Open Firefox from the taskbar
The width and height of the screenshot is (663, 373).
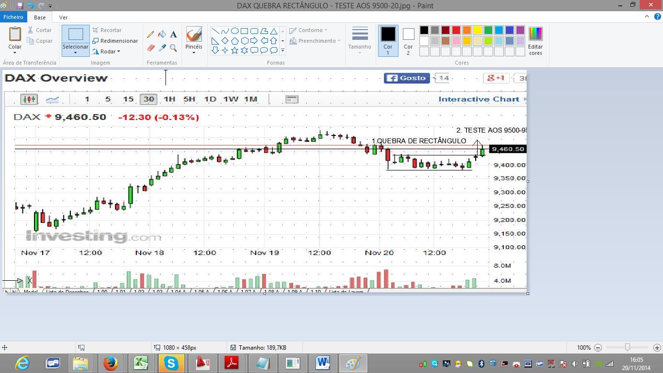click(111, 363)
